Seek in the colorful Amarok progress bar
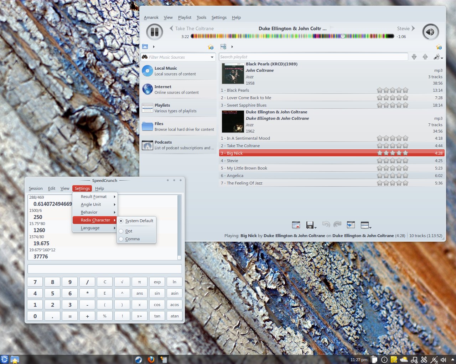 point(292,36)
